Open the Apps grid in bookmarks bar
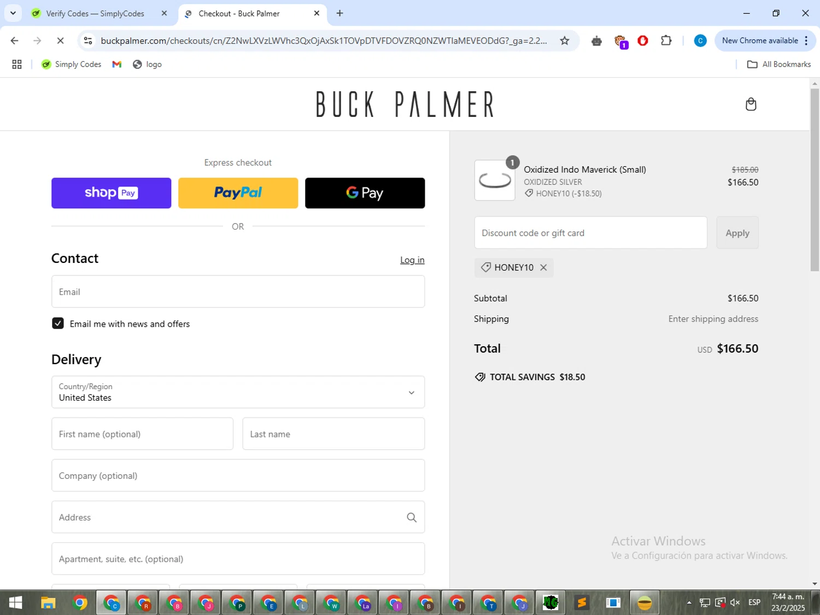Screen dimensions: 820x615 [x=17, y=65]
